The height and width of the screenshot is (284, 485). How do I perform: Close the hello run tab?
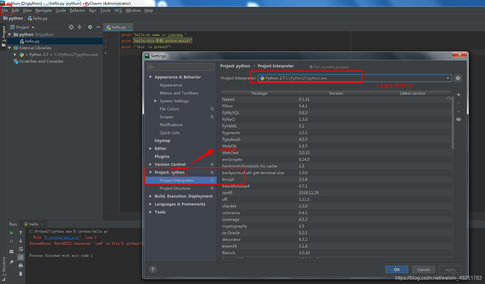(42, 224)
